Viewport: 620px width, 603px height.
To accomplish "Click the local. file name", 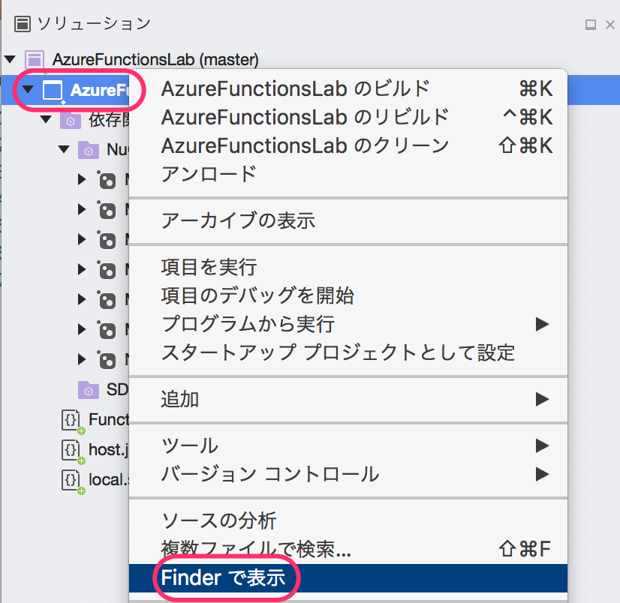I will 109,480.
